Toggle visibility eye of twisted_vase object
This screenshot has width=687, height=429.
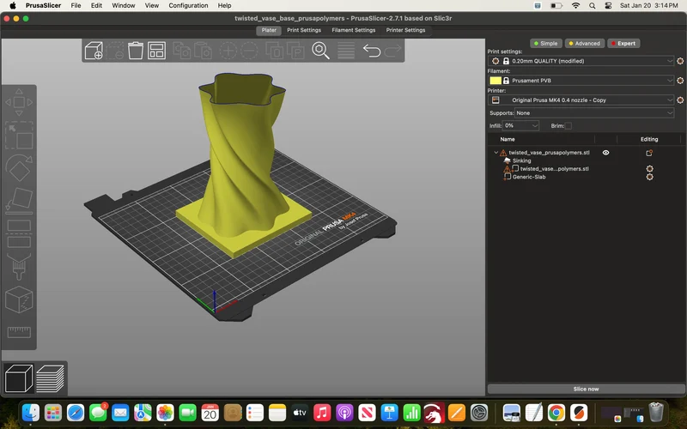605,153
